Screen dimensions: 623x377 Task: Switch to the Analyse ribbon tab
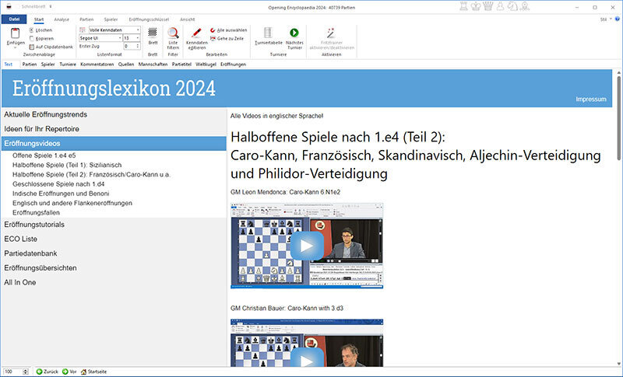coord(62,19)
